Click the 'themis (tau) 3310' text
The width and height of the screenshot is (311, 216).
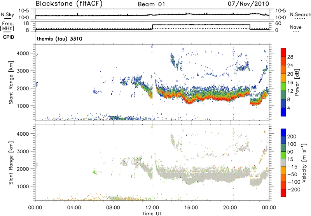[59, 39]
